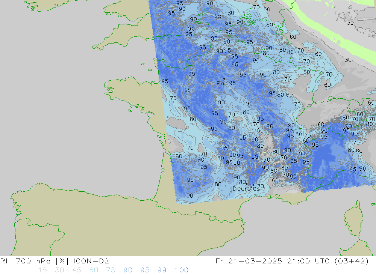Select legend value 30
The height and width of the screenshot is (275, 376).
pyautogui.click(x=59, y=270)
